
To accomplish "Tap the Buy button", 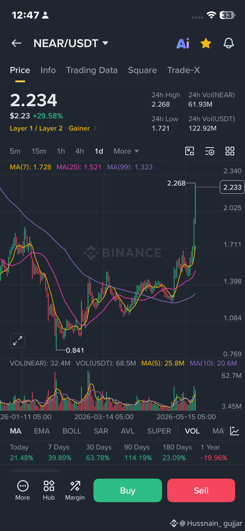I will (x=128, y=490).
